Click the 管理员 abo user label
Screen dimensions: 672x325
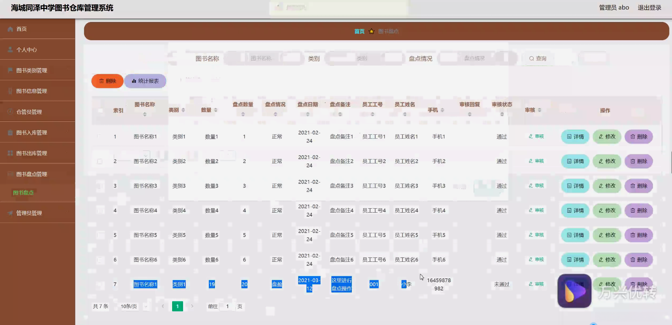614,8
